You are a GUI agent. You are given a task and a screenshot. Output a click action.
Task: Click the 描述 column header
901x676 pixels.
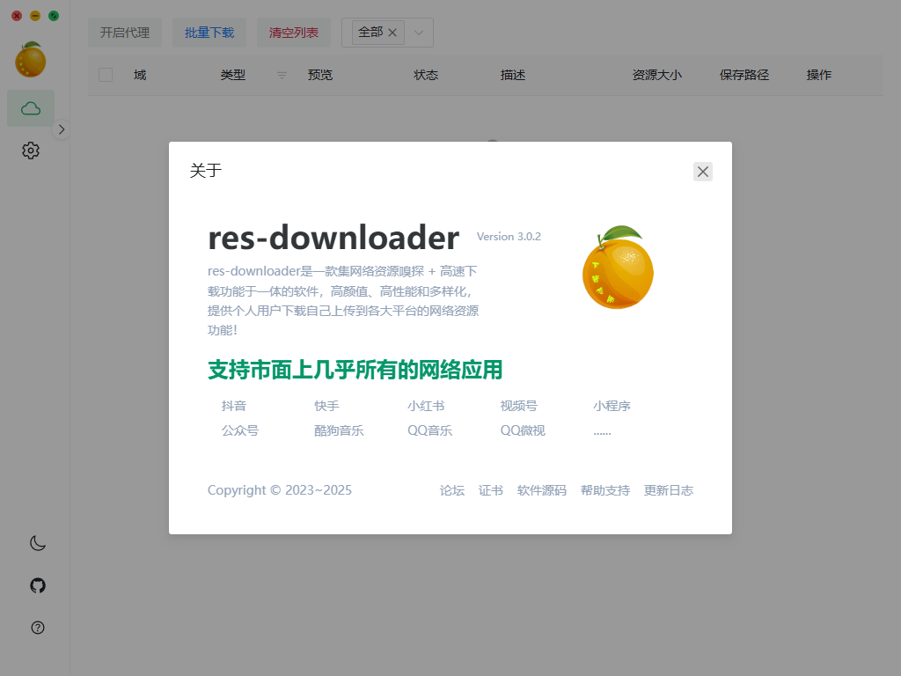pos(513,75)
